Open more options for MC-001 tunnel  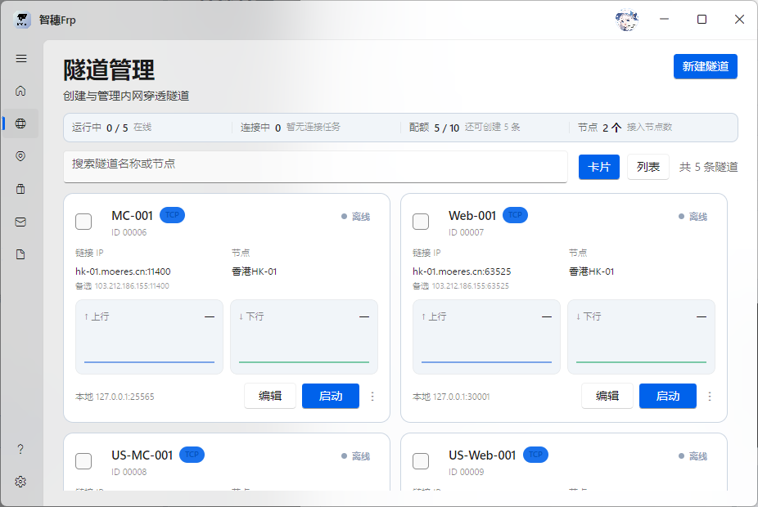(x=372, y=397)
